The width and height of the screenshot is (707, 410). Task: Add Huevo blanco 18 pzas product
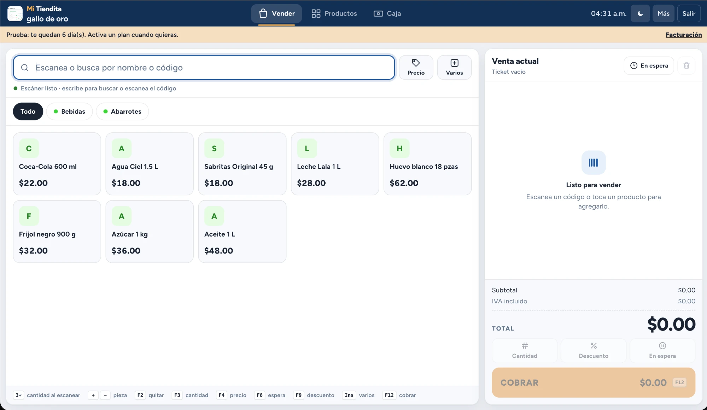427,164
